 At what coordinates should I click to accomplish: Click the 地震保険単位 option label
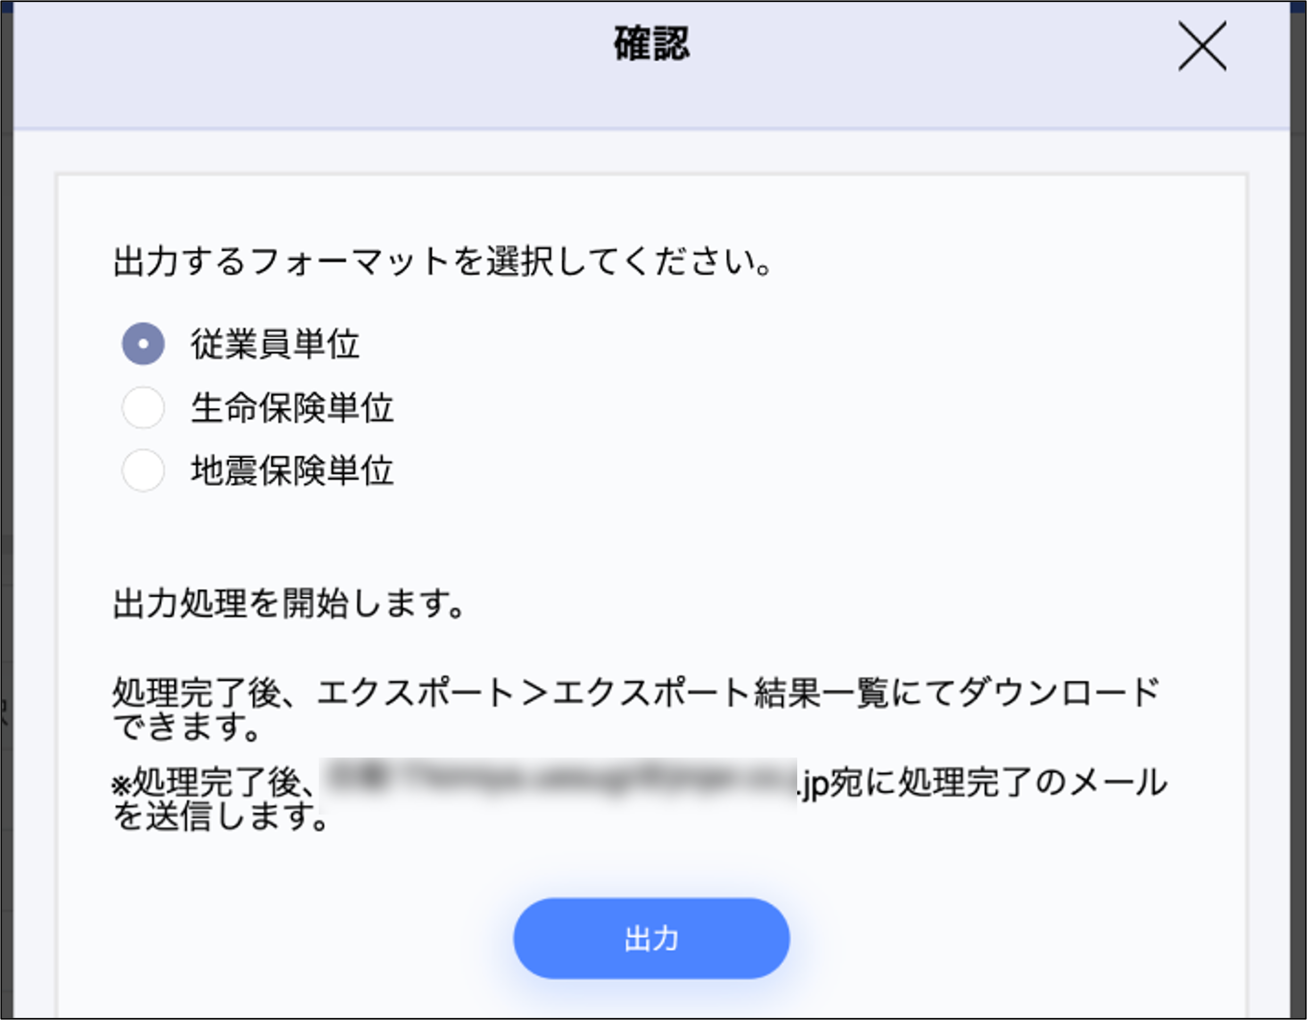click(292, 471)
